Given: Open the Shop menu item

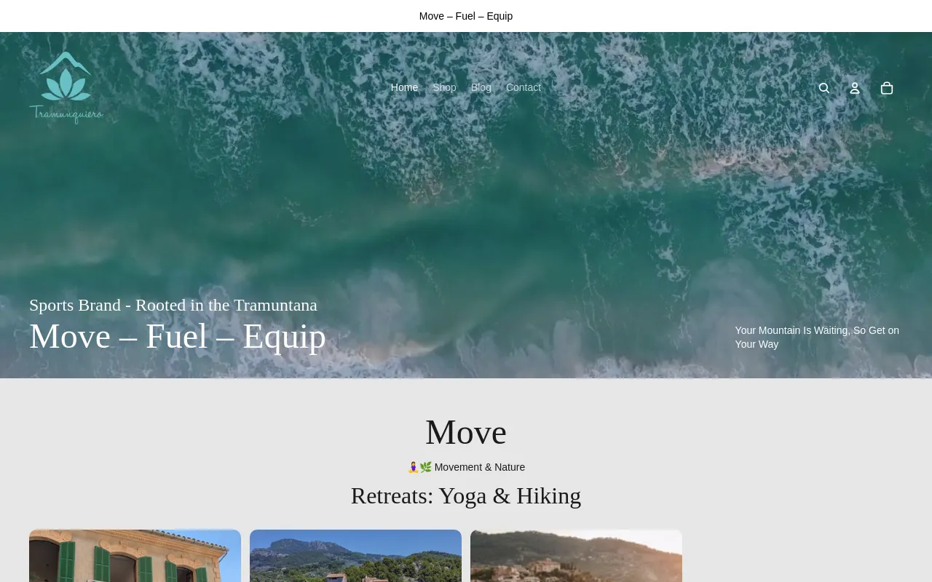Looking at the screenshot, I should tap(444, 87).
